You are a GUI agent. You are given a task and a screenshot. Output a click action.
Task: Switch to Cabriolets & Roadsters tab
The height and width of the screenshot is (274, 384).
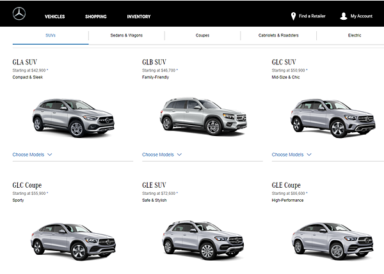278,35
